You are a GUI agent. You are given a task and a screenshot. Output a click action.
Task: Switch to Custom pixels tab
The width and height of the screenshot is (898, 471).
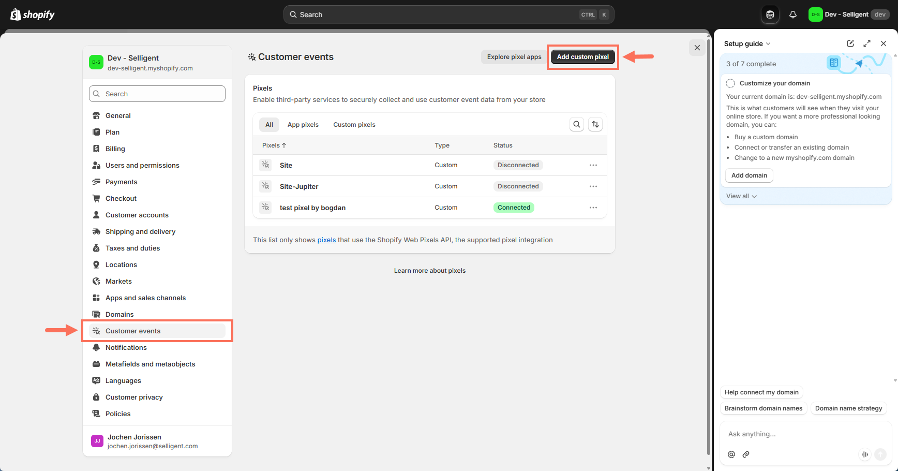354,125
